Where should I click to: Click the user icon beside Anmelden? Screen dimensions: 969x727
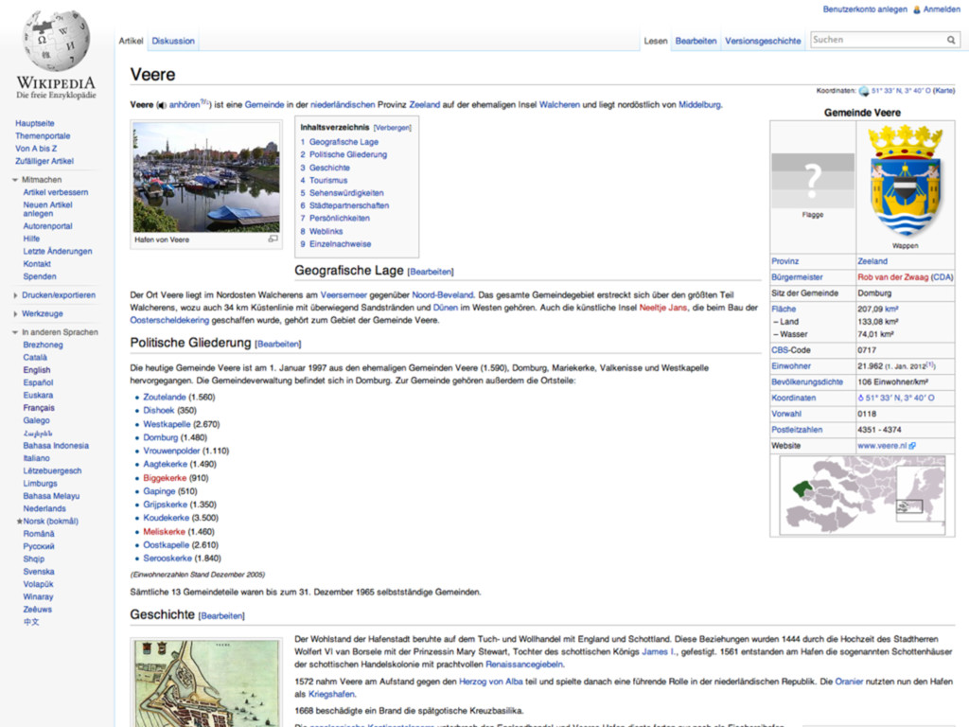tap(917, 9)
